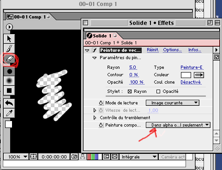Click the Couleur eyedropper button
The image size is (222, 170).
(199, 75)
